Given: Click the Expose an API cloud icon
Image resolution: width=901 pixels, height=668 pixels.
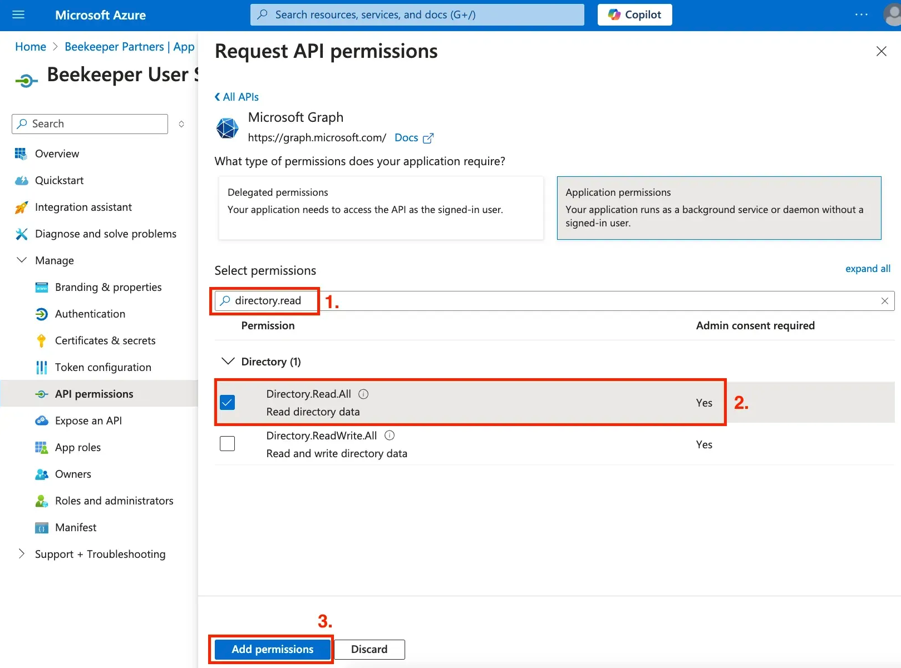Looking at the screenshot, I should 42,421.
